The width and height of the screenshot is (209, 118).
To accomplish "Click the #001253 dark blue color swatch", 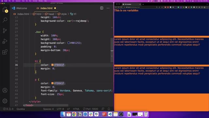I will (69, 43).
